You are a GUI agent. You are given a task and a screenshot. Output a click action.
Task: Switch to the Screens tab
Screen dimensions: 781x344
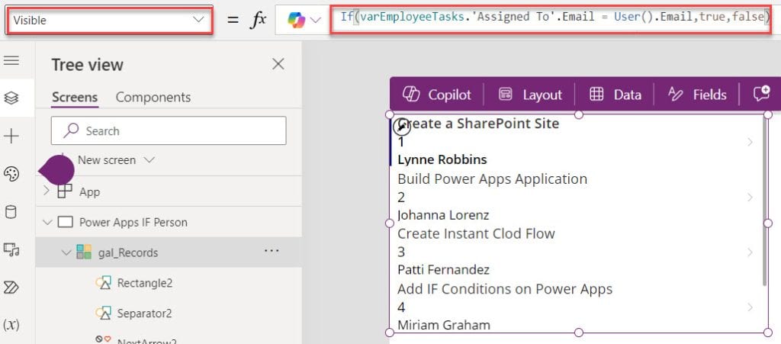click(x=75, y=97)
